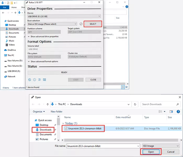The height and width of the screenshot is (157, 183).
Task: Click the SELECT button in Rufus
Action: click(x=93, y=24)
